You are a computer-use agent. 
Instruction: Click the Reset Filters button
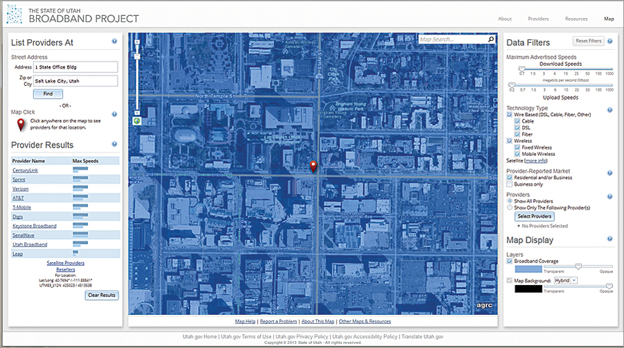point(588,41)
